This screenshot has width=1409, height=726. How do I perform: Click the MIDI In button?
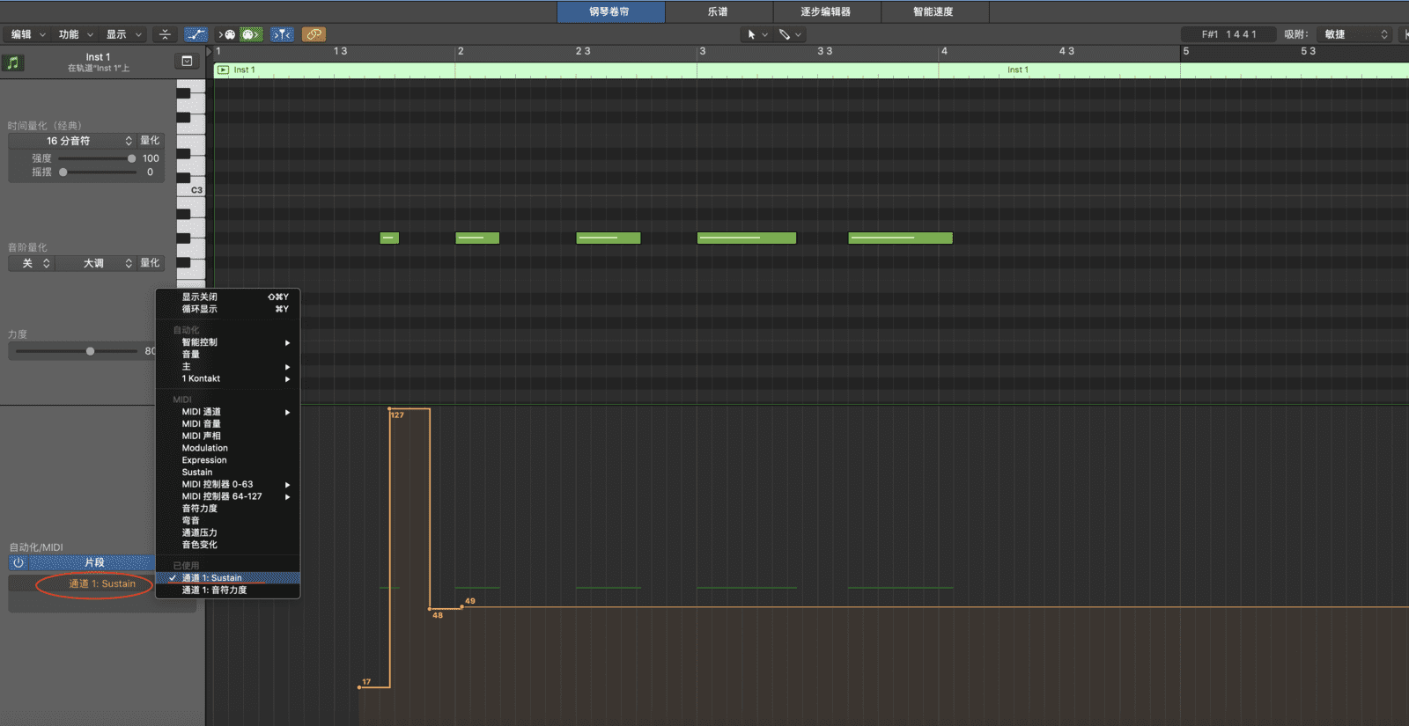click(228, 34)
